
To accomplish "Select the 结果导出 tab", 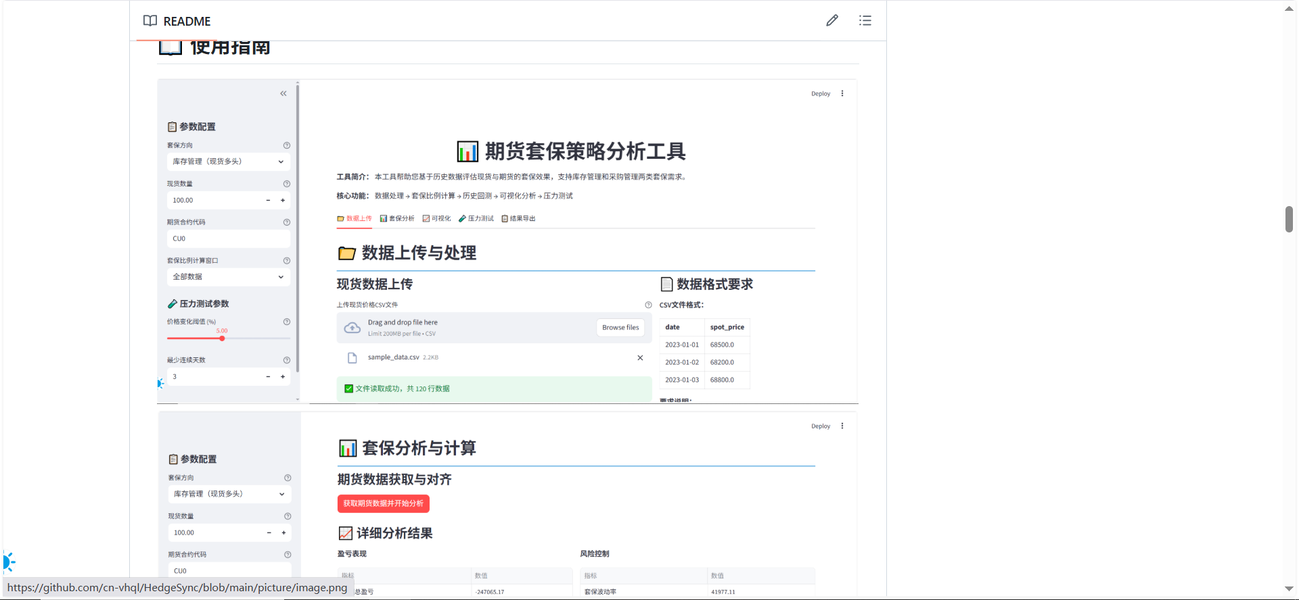I will click(x=518, y=219).
